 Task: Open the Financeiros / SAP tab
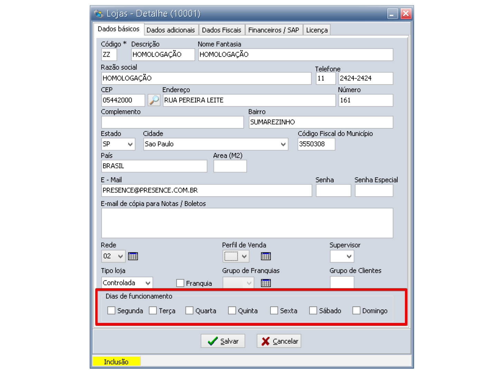274,30
